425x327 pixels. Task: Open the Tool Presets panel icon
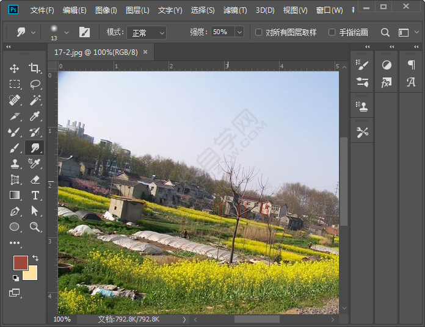(x=362, y=132)
